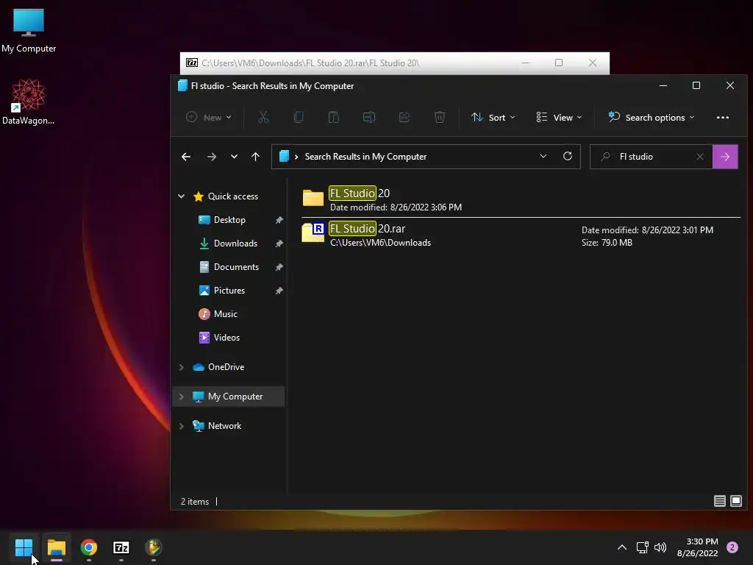Show hidden system tray icons
This screenshot has height=565, width=753.
click(621, 547)
